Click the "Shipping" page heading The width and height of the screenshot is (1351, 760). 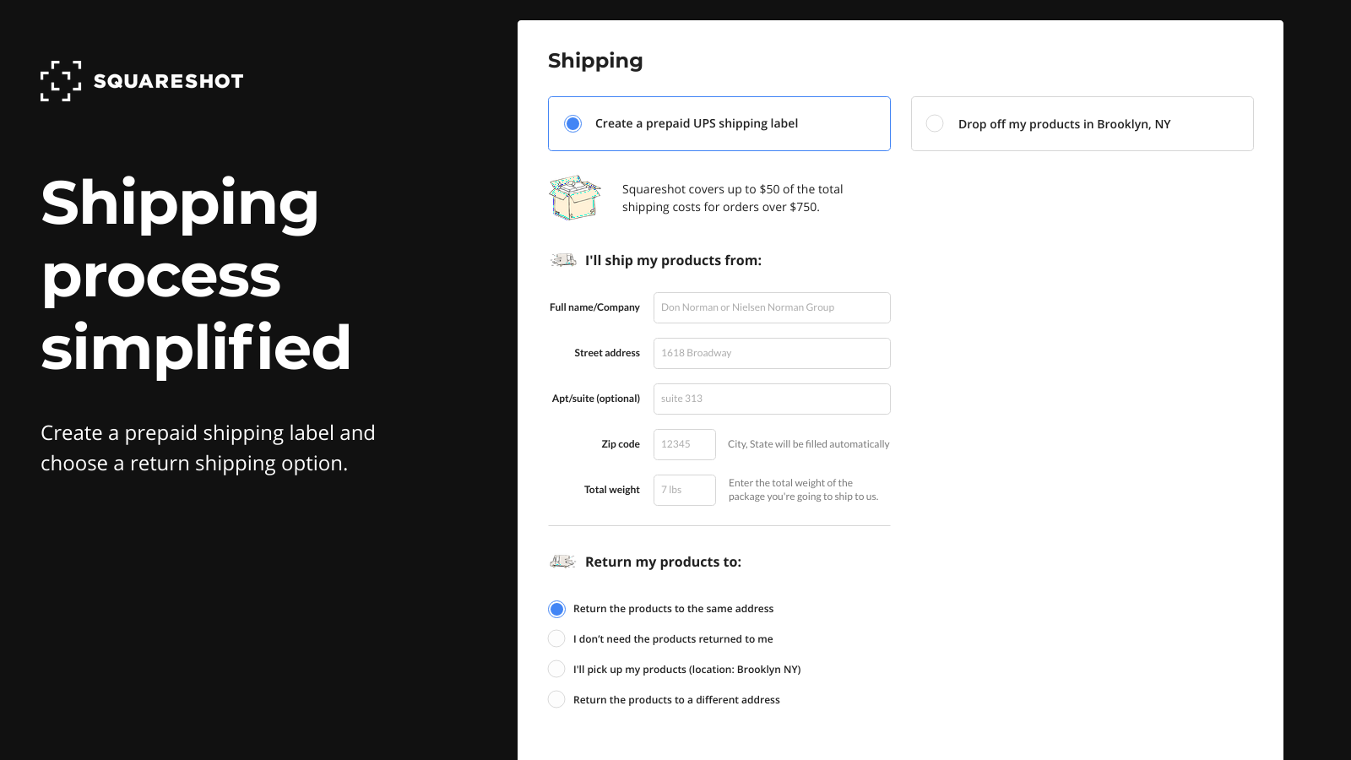tap(595, 60)
